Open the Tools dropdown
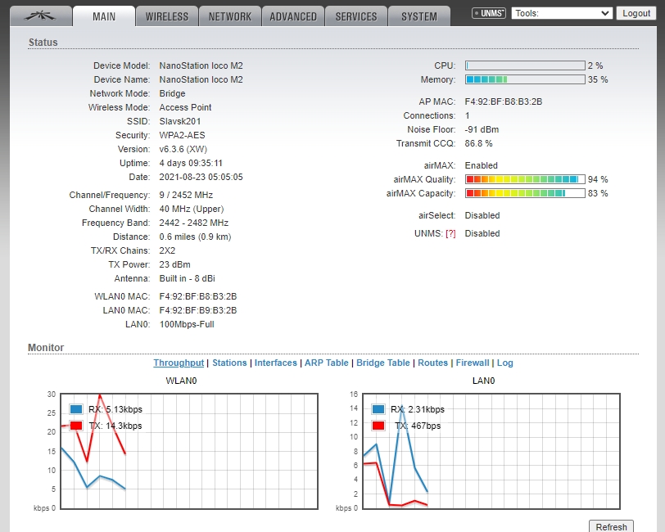The height and width of the screenshot is (532, 665). click(562, 13)
